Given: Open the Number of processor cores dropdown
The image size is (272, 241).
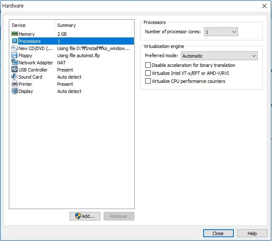Looking at the screenshot, I should (222, 32).
